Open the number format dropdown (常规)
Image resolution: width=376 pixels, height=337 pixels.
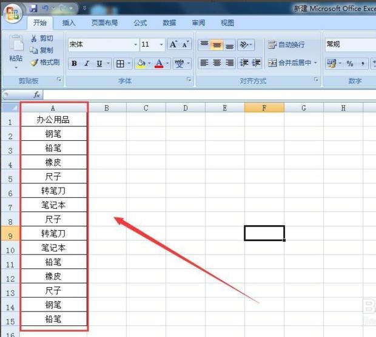[x=350, y=44]
